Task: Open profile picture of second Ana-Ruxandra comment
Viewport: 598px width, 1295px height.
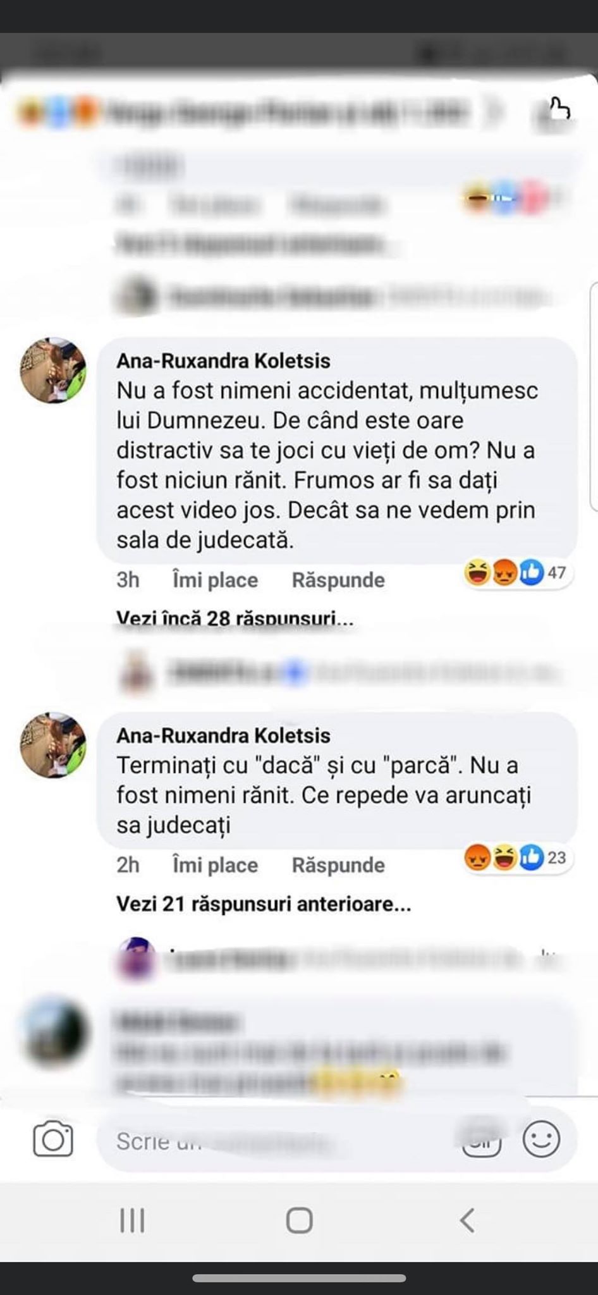Action: pos(53,745)
